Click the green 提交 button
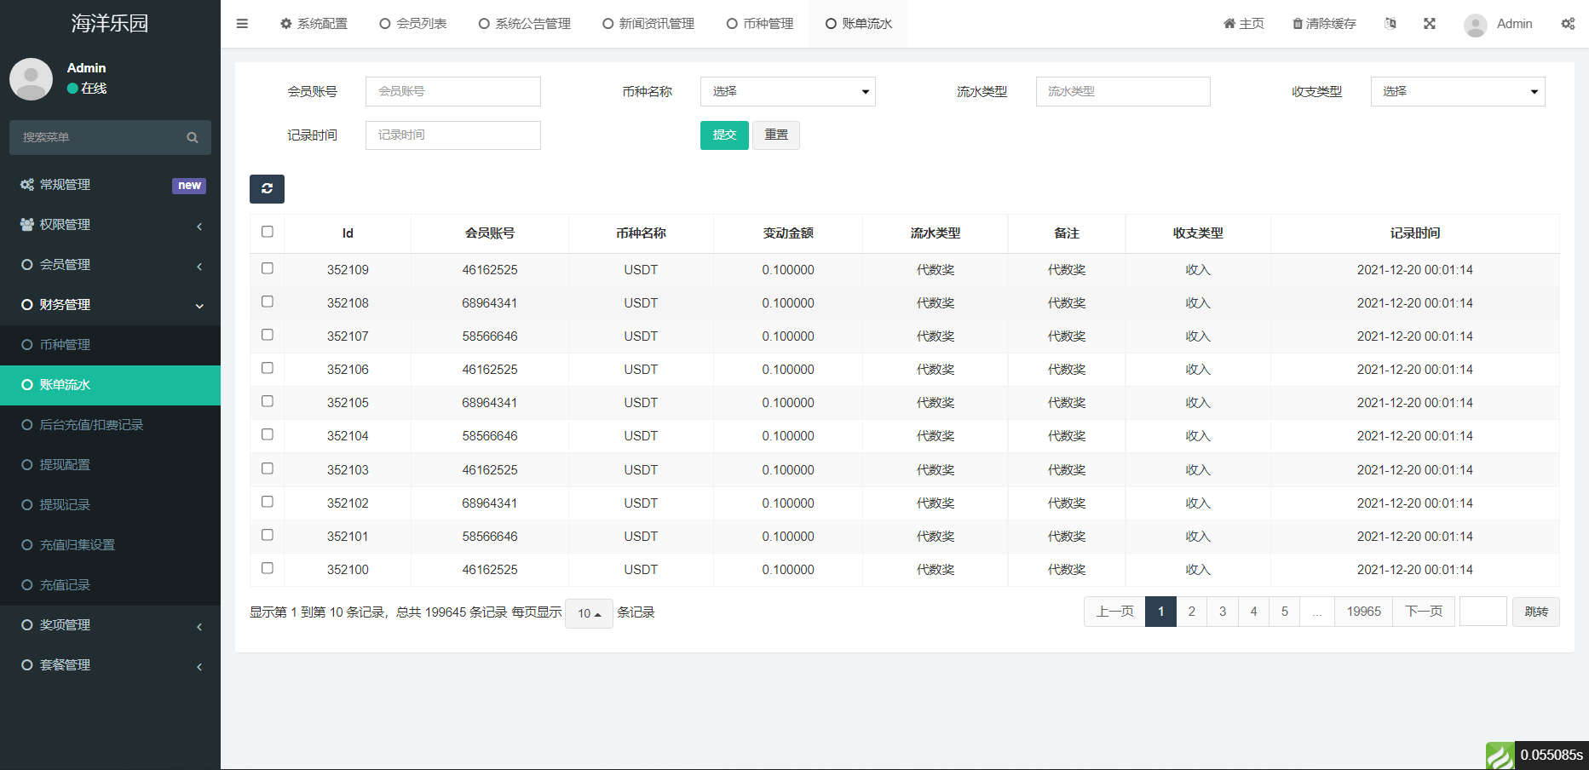The width and height of the screenshot is (1589, 770). [x=724, y=135]
